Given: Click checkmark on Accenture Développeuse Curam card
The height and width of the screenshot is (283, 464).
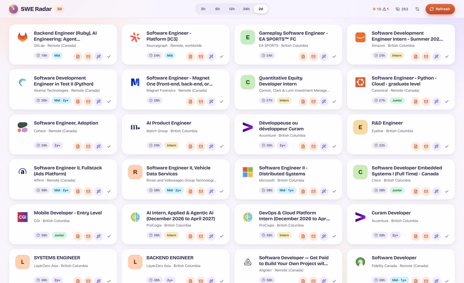Looking at the screenshot, I should [334, 147].
